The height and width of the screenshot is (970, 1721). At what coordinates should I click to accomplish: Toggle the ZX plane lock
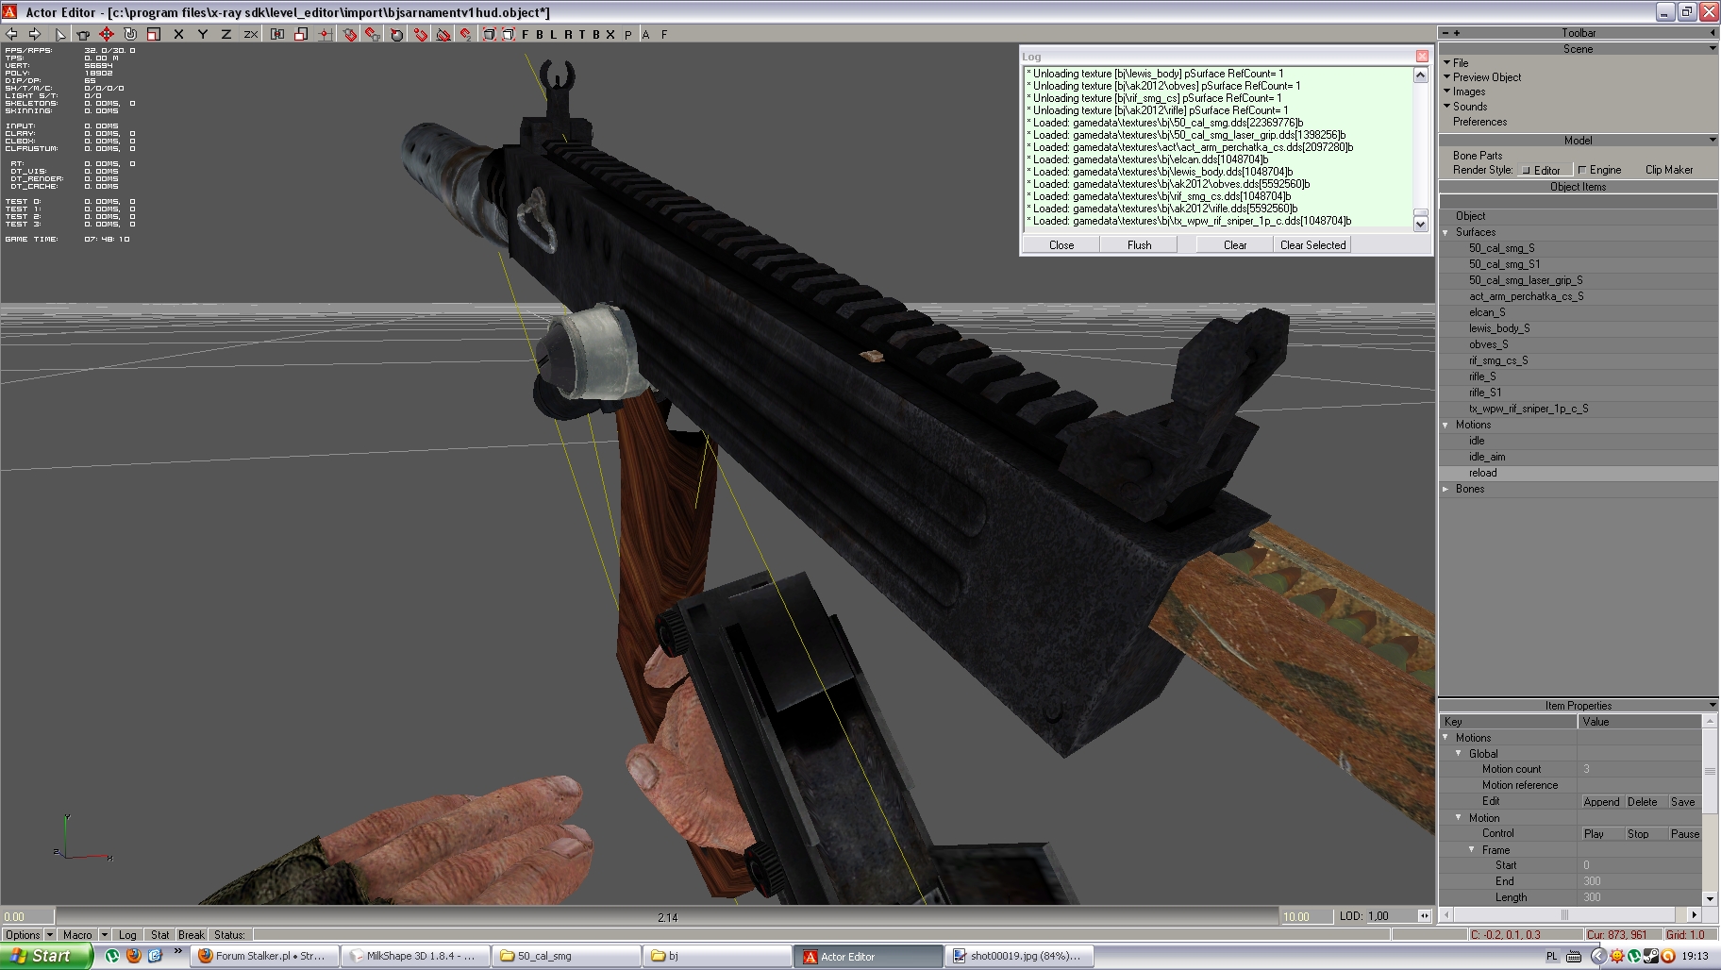coord(250,34)
